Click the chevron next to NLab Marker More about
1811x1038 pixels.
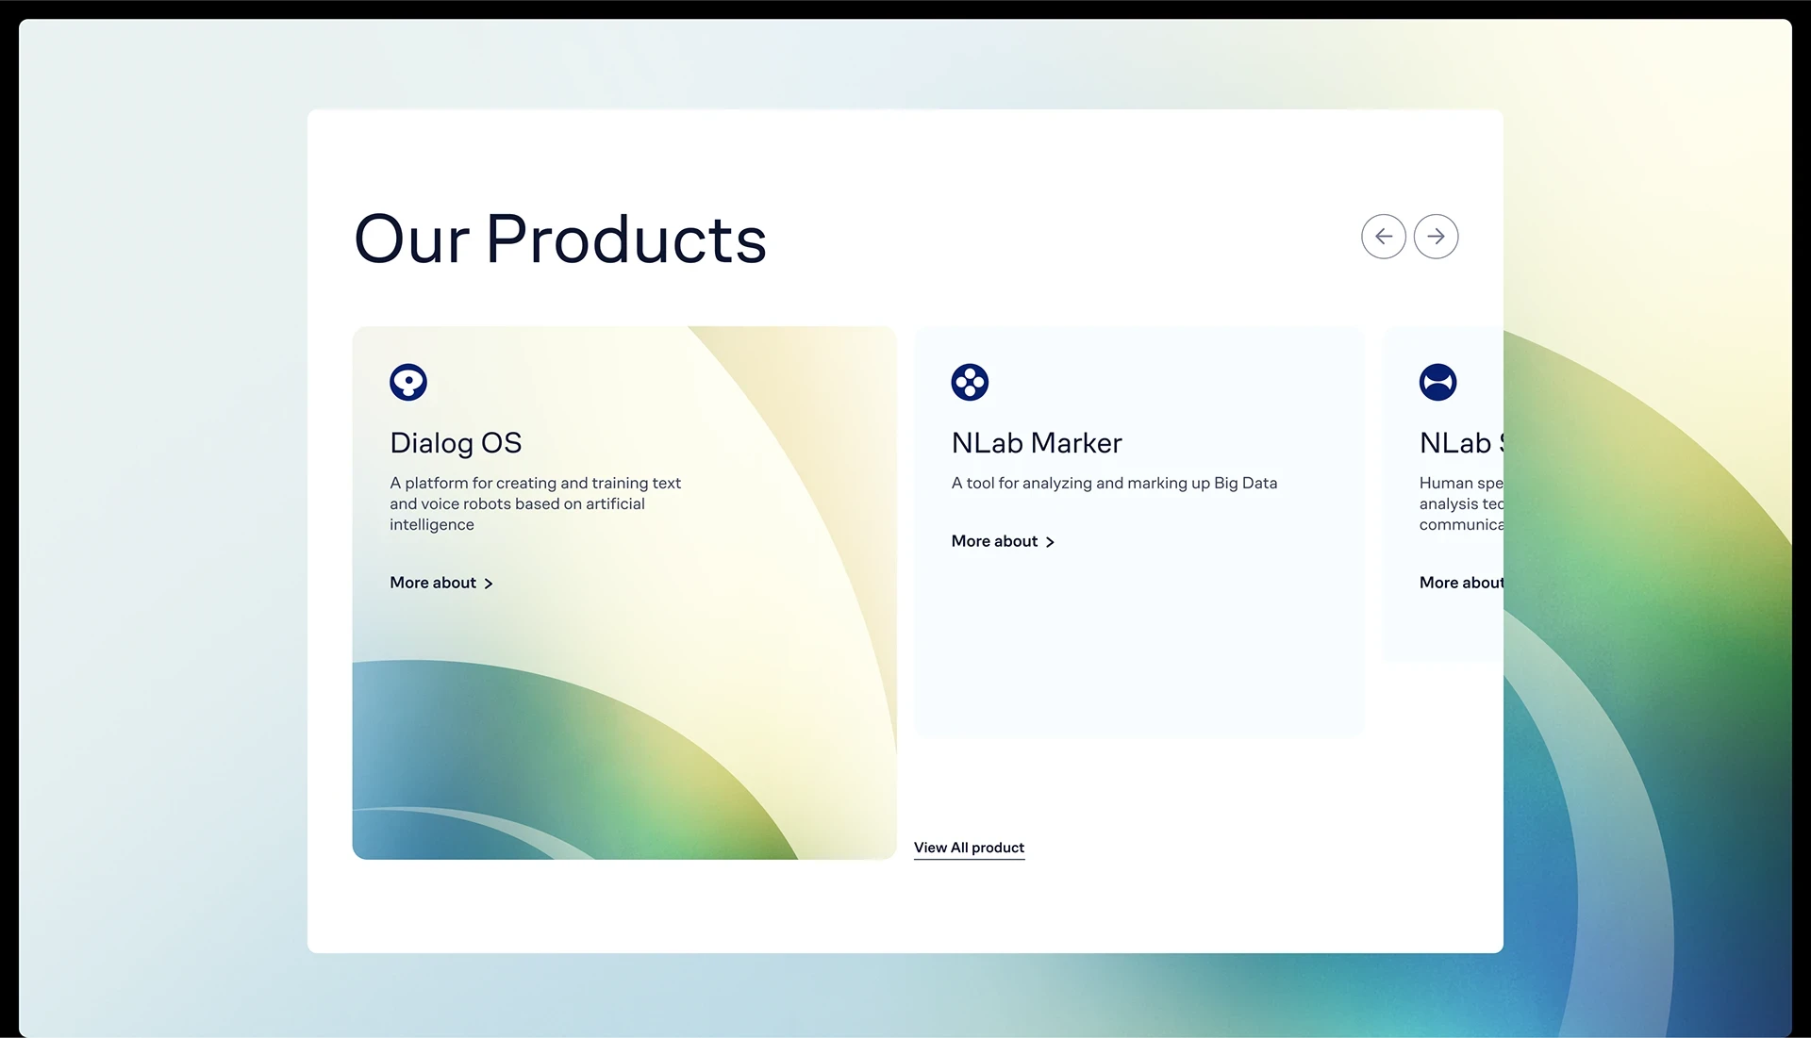[1050, 542]
